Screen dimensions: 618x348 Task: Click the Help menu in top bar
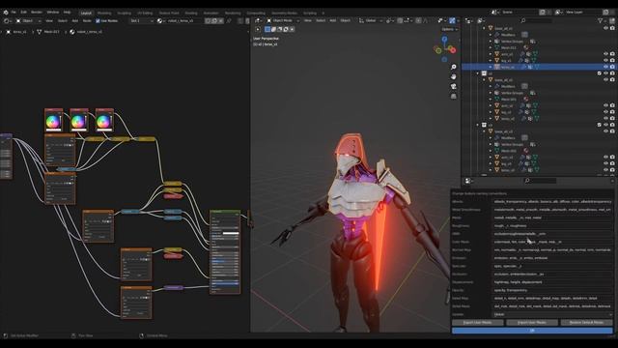(67, 13)
